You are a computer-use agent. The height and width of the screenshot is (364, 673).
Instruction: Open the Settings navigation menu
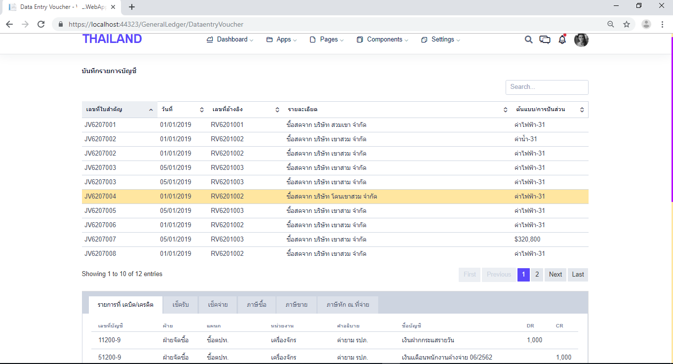441,40
